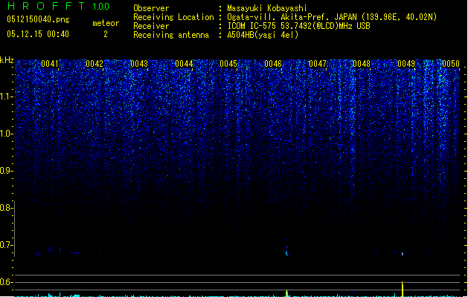Click the 0.9 frequency axis label
Screen dimensions: 468x297
pos(6,171)
